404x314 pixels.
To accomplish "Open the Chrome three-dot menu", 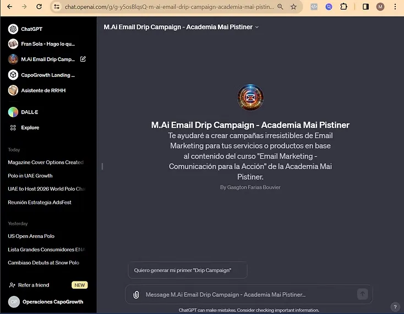I will pyautogui.click(x=395, y=7).
